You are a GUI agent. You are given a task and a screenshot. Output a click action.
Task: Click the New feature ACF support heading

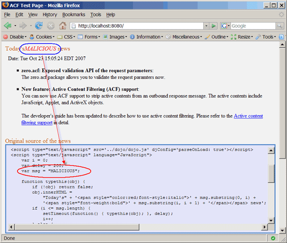click(80, 89)
